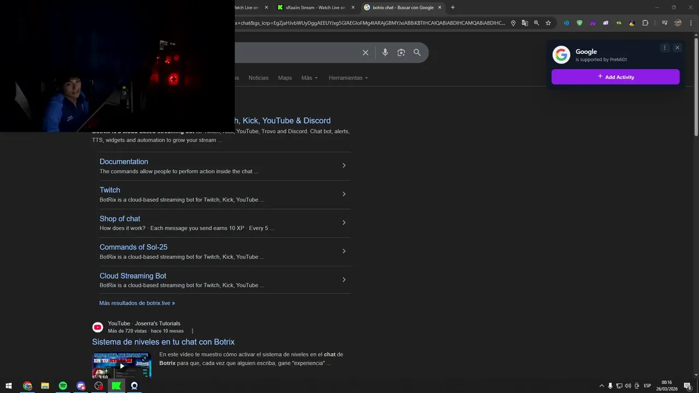Open the Windows notification center
Viewport: 699px width, 393px height.
tap(688, 386)
